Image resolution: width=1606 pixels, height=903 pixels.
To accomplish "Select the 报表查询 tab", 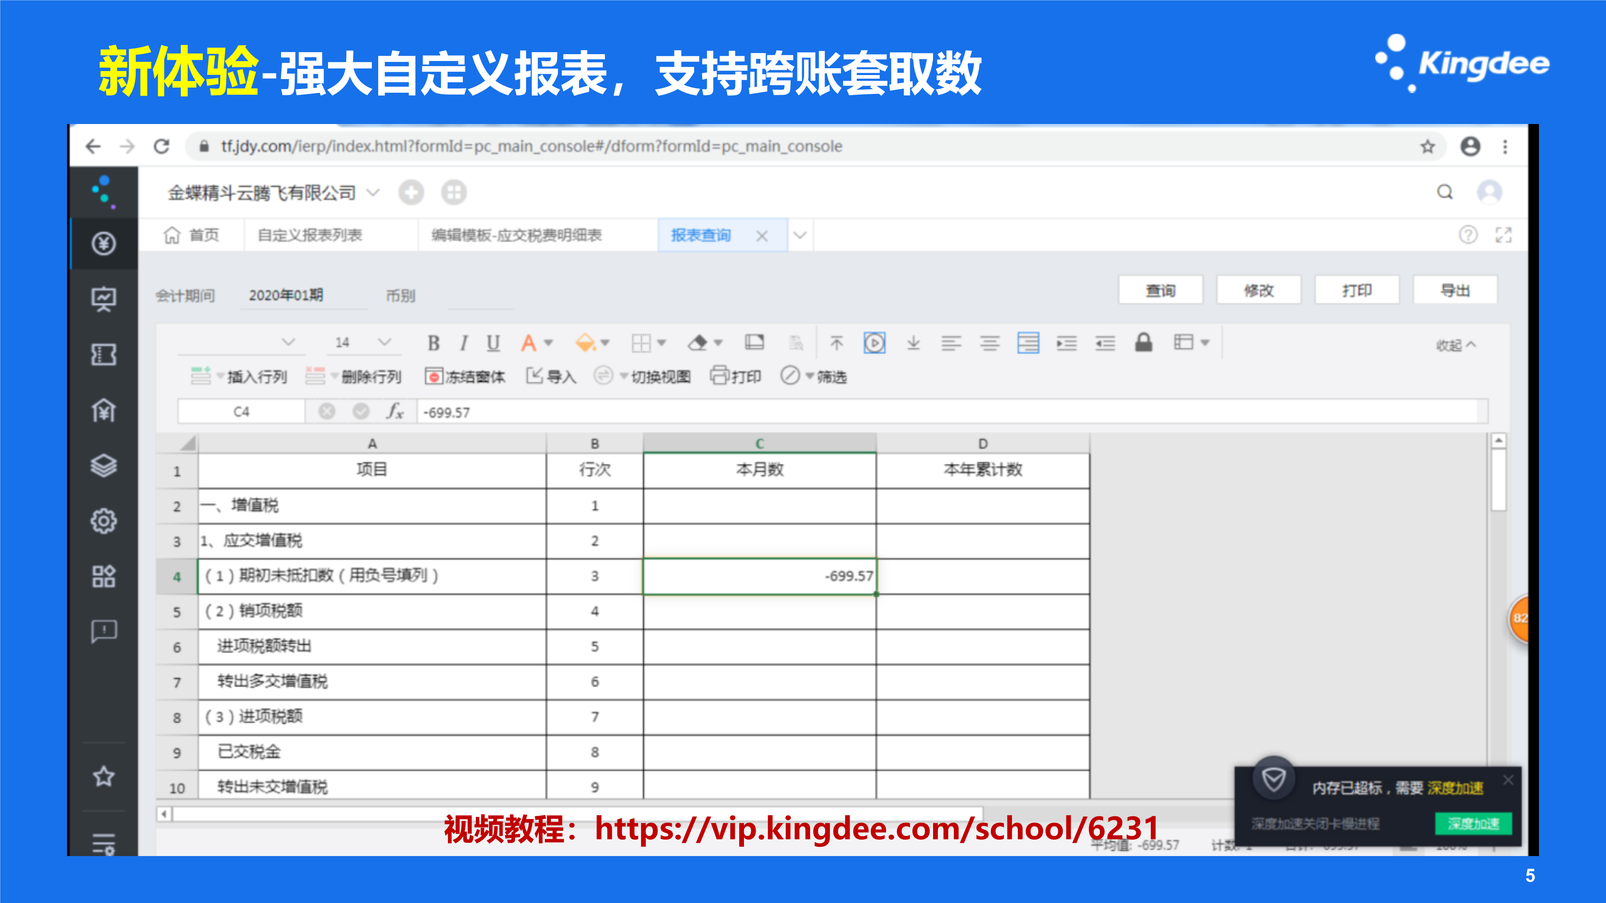I will tap(700, 236).
